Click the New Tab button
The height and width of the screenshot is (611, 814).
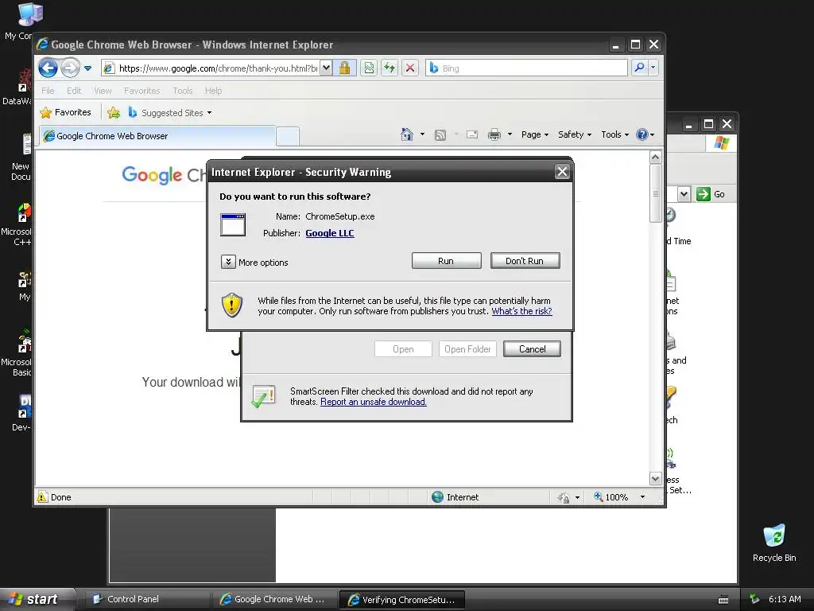point(288,136)
